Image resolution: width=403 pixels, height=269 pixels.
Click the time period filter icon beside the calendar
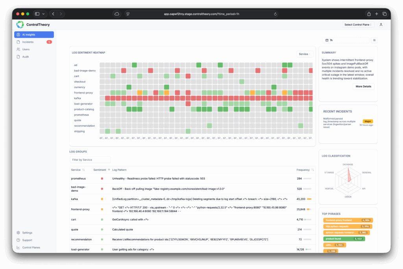click(331, 40)
